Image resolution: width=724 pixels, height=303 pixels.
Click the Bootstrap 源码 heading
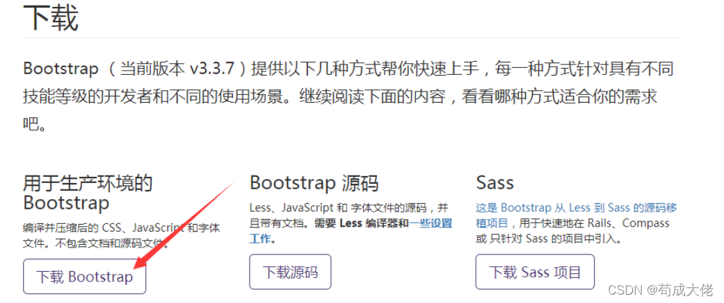[x=314, y=183]
